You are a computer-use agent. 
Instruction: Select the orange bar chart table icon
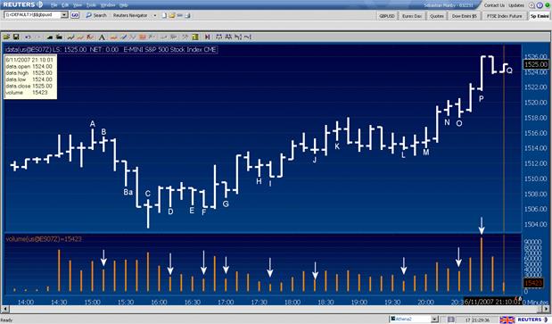(142, 37)
